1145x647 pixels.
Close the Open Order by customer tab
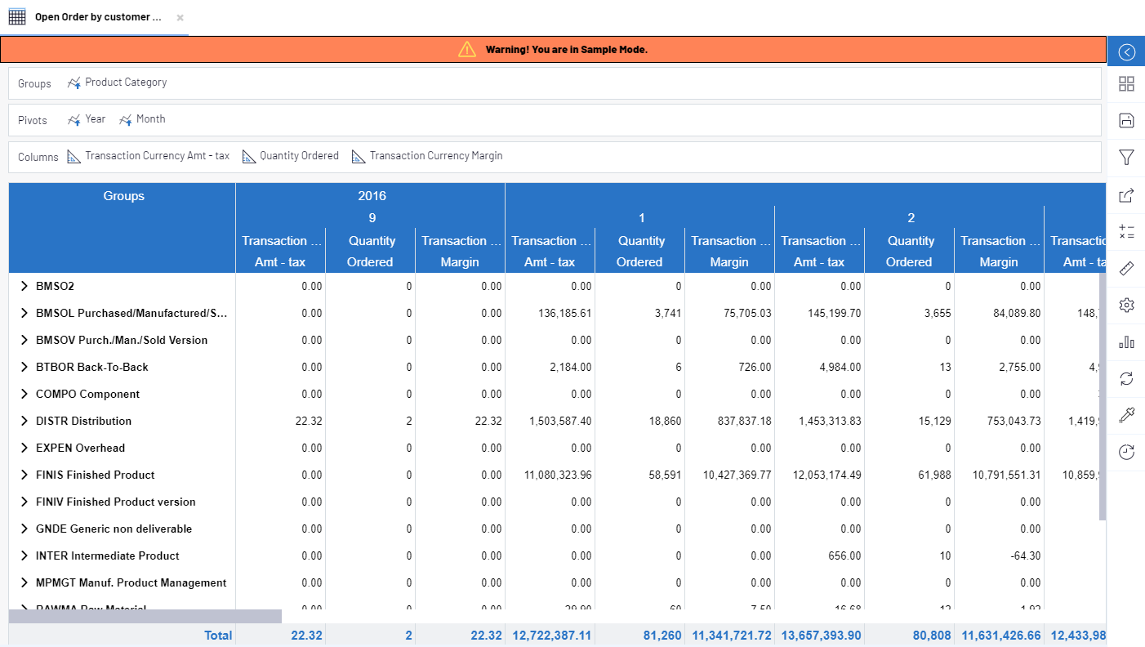180,17
